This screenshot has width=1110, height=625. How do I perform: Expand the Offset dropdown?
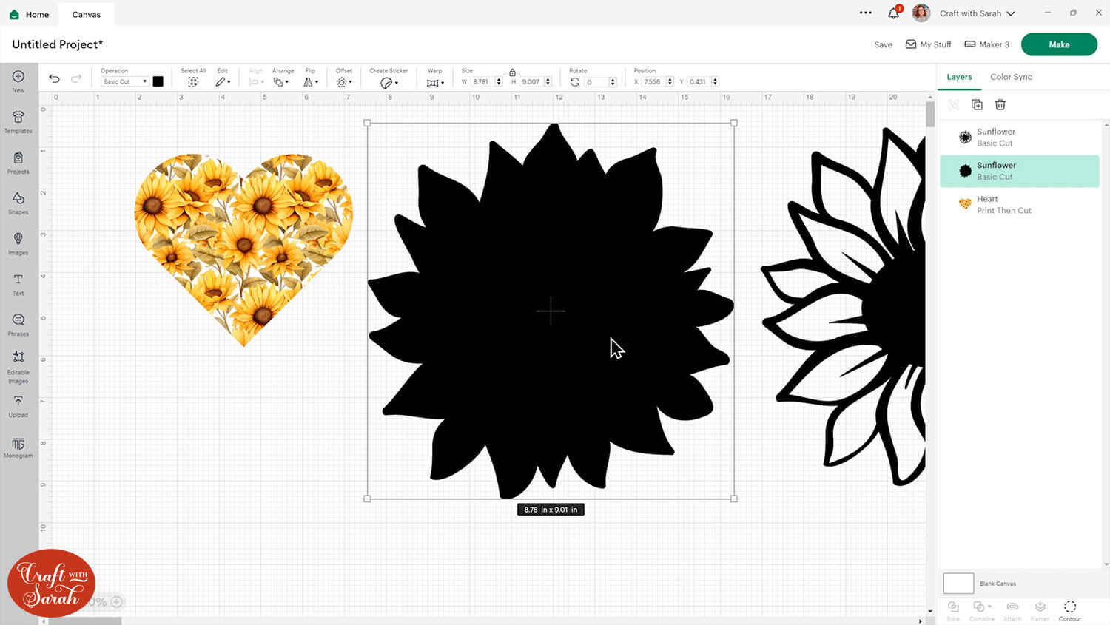click(344, 82)
